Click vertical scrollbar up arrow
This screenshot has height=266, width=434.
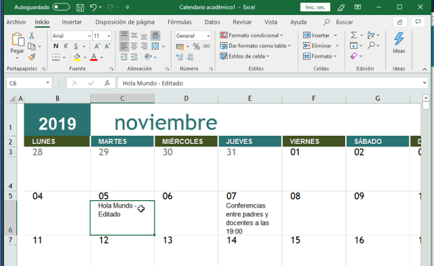[x=426, y=98]
